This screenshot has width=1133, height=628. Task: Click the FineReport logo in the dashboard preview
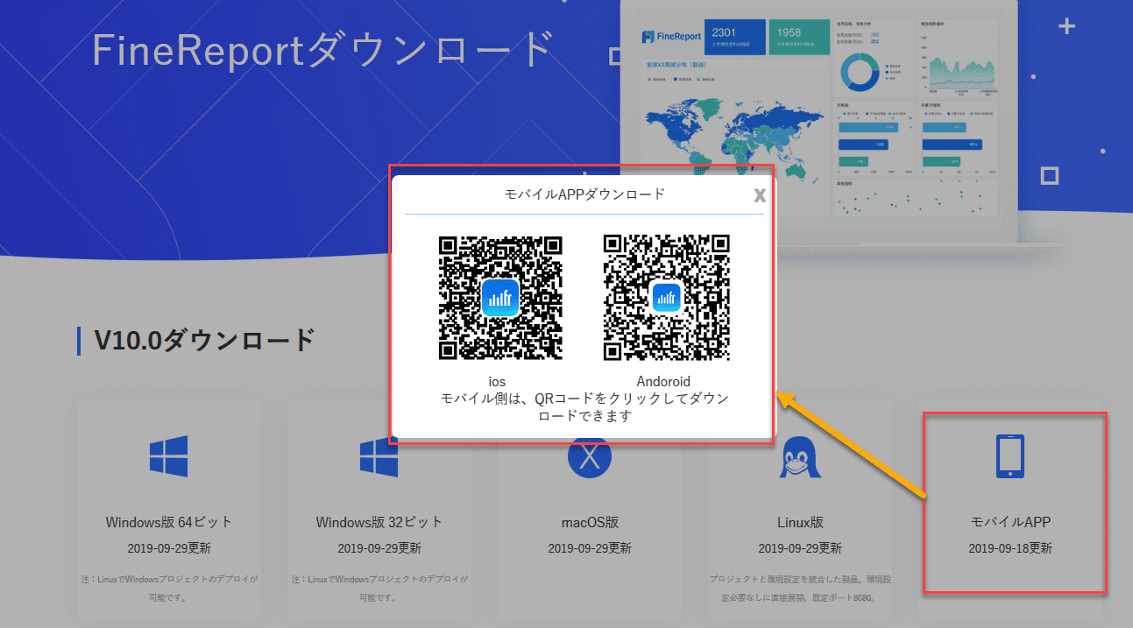671,36
